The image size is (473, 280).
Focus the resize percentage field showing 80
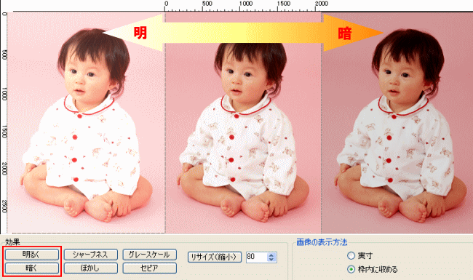pyautogui.click(x=256, y=257)
